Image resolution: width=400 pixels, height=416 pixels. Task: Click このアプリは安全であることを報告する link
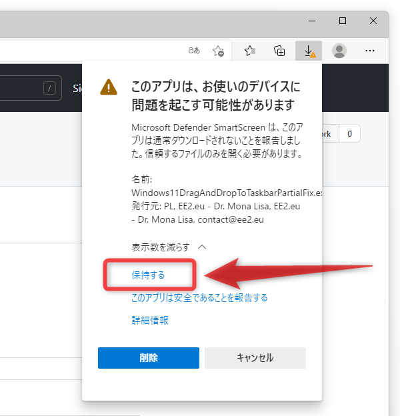coord(199,298)
